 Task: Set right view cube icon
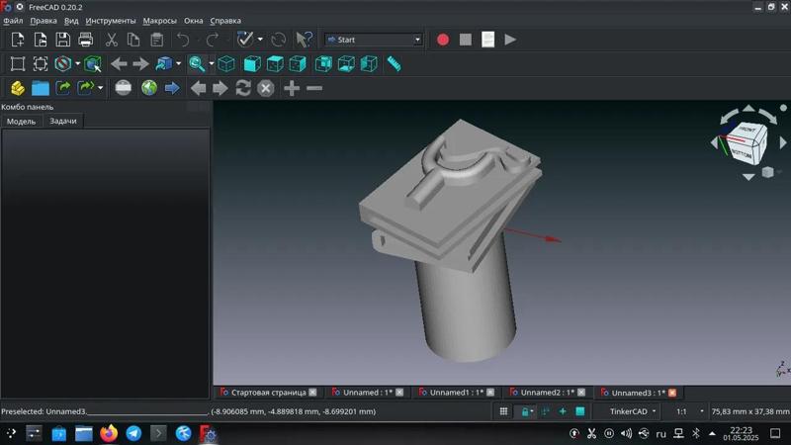[298, 64]
